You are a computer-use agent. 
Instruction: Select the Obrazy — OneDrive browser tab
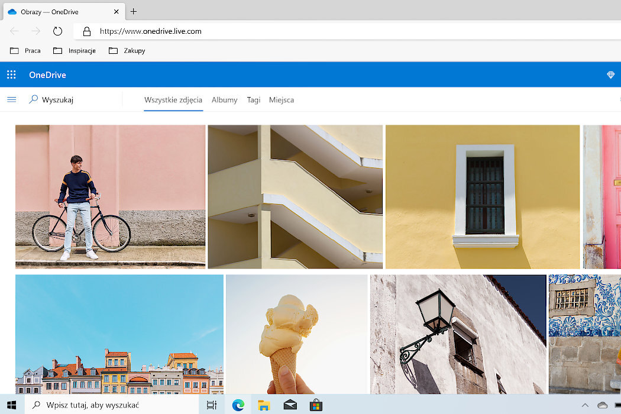(x=64, y=11)
